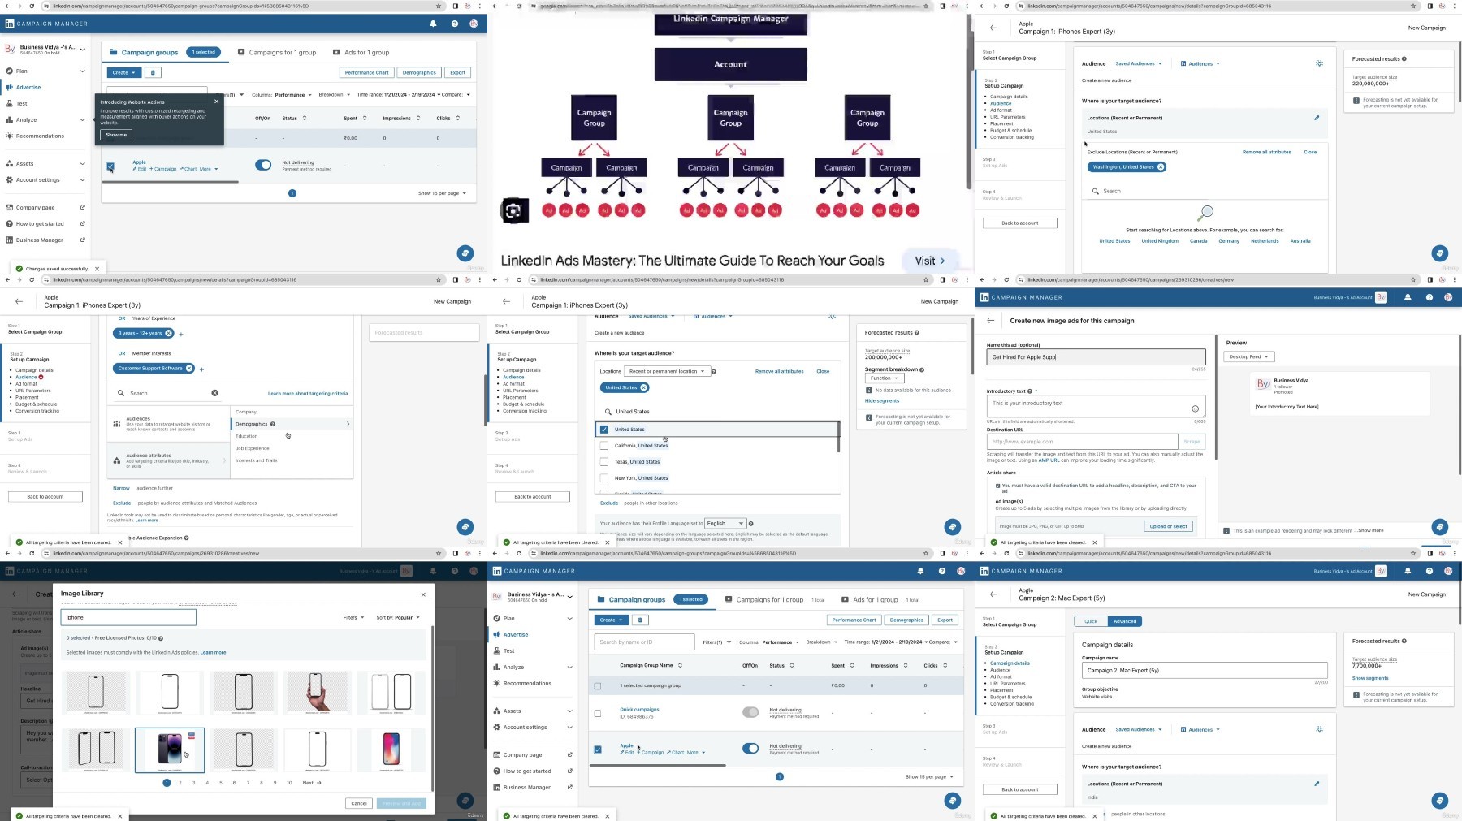
Task: Uncheck Apple row in the Website Actions popup window
Action: [x=110, y=166]
